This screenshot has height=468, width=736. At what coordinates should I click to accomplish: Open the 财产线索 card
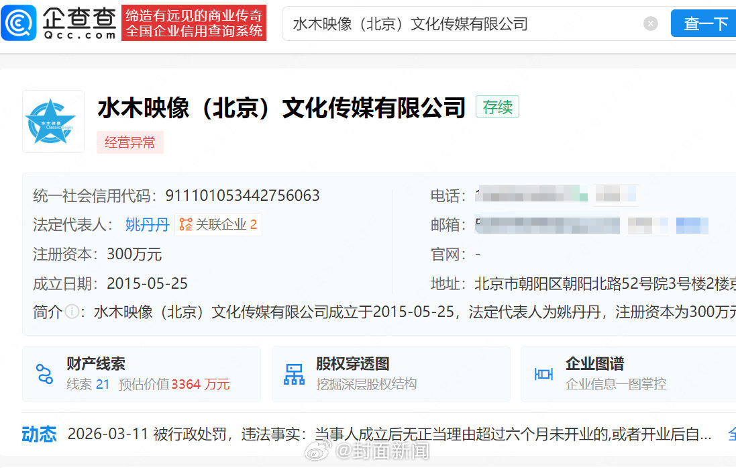click(142, 374)
